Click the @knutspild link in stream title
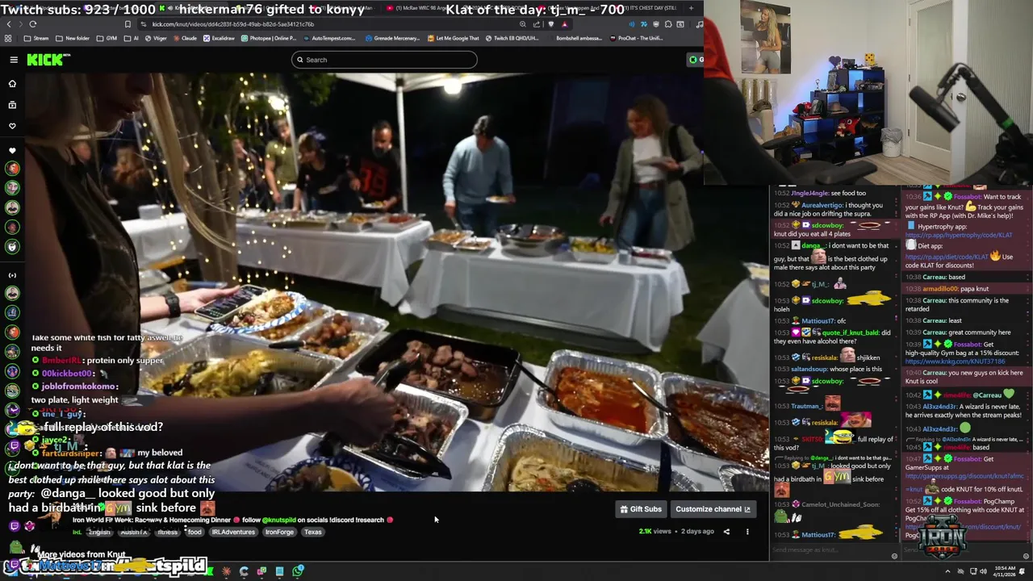Viewport: 1033px width, 581px height. 279,520
